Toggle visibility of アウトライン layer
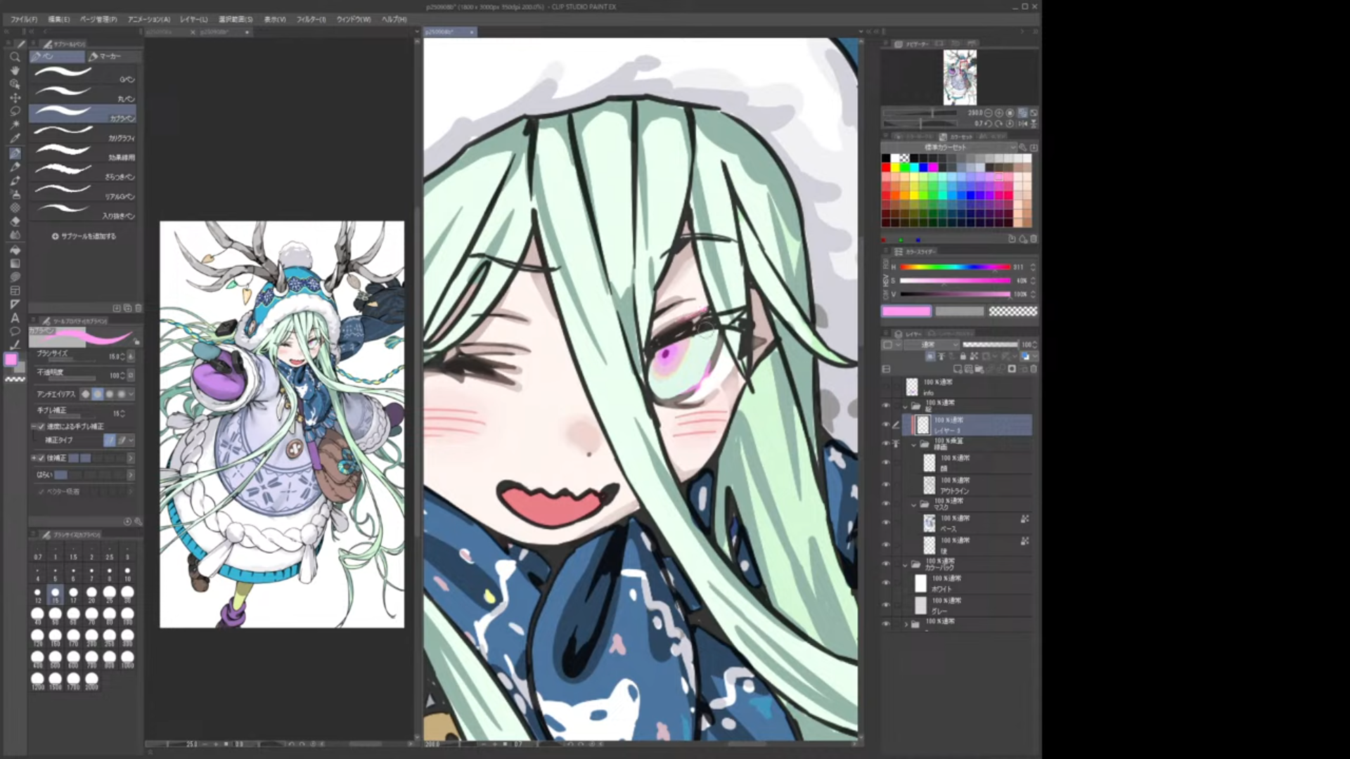Screen dimensions: 1350x759 pyautogui.click(x=886, y=485)
